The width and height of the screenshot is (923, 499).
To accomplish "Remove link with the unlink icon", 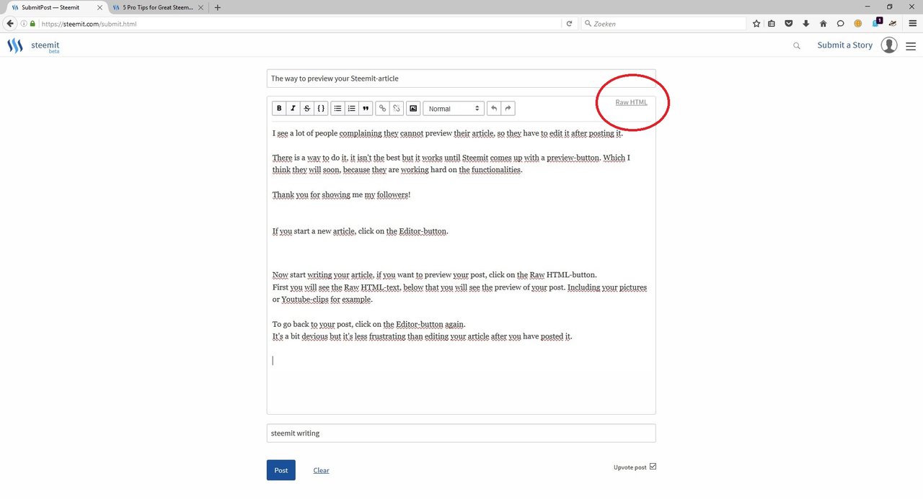I will point(397,109).
